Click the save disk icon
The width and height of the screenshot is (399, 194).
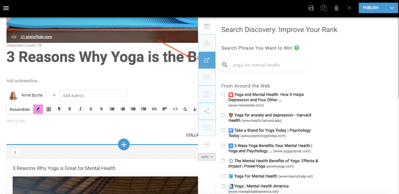point(311,8)
